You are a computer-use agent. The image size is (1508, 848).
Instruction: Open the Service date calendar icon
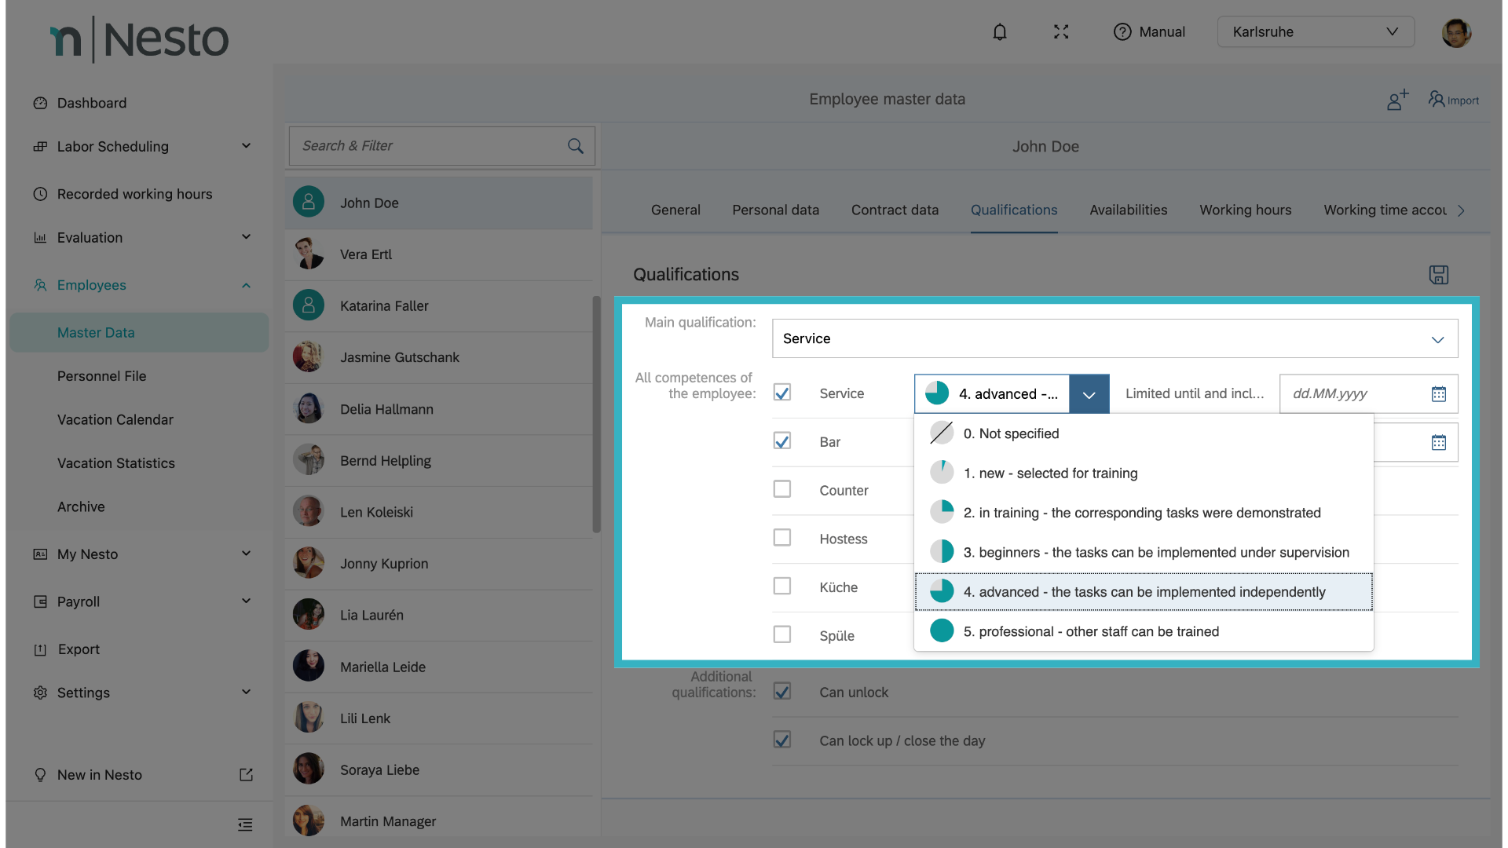[x=1438, y=394]
